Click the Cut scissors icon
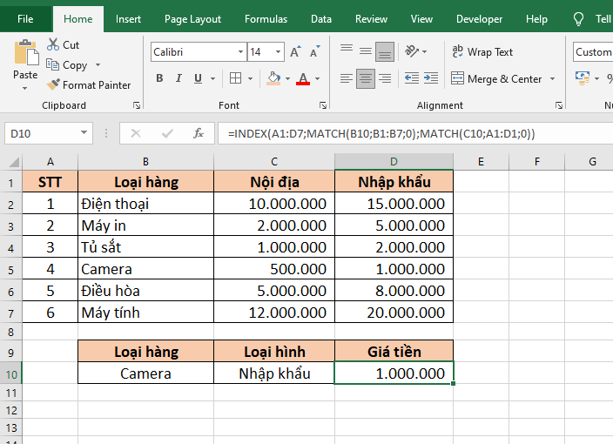This screenshot has height=444, width=613. coord(53,44)
